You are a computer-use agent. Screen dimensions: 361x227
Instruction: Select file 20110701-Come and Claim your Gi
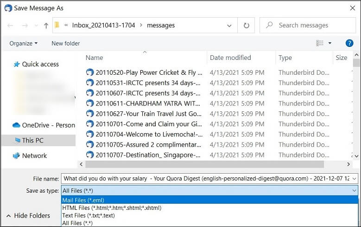(149, 124)
